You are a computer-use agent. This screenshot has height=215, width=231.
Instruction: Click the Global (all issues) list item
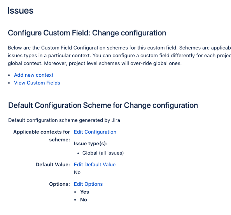point(103,153)
